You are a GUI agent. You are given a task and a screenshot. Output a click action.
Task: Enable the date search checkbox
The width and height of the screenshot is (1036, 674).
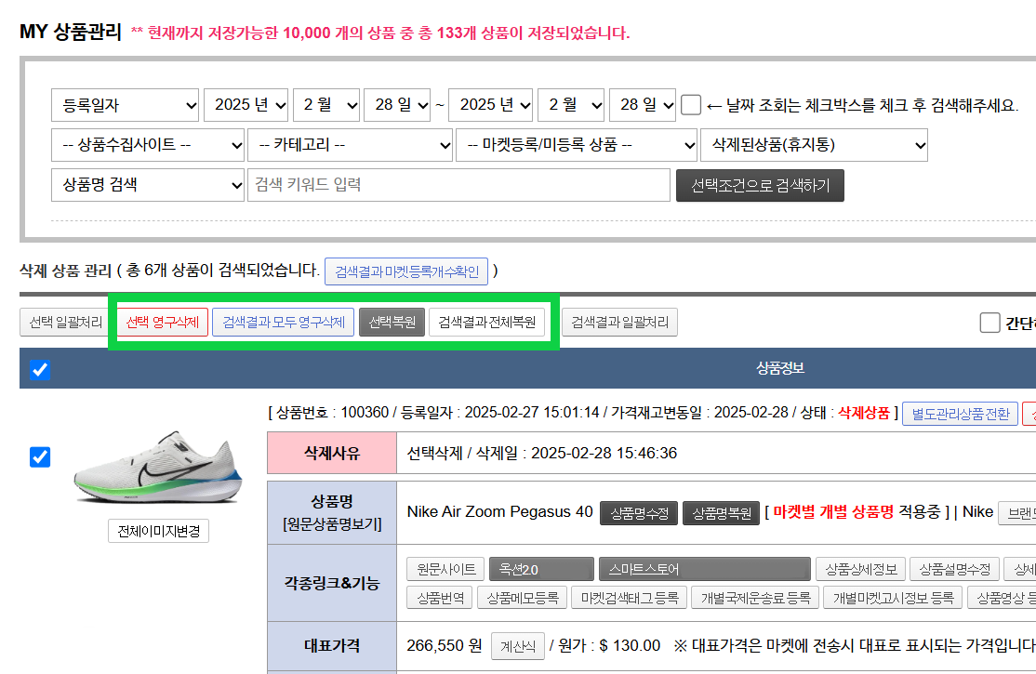(690, 105)
